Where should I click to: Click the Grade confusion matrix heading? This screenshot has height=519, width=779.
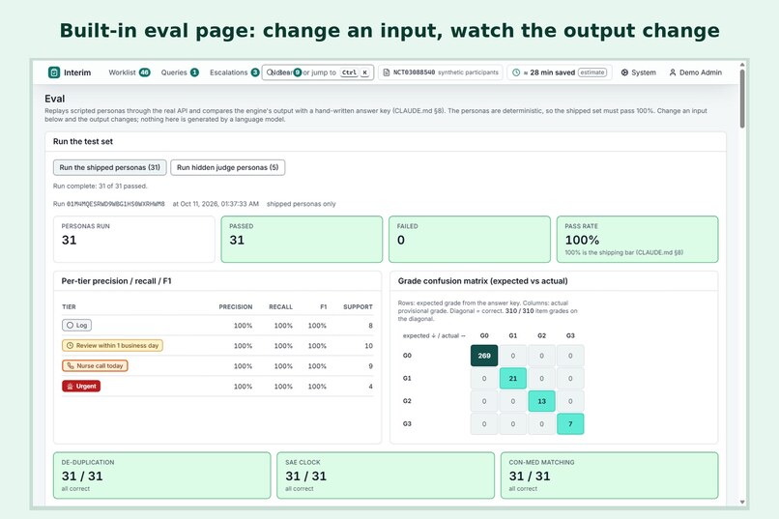pos(483,281)
